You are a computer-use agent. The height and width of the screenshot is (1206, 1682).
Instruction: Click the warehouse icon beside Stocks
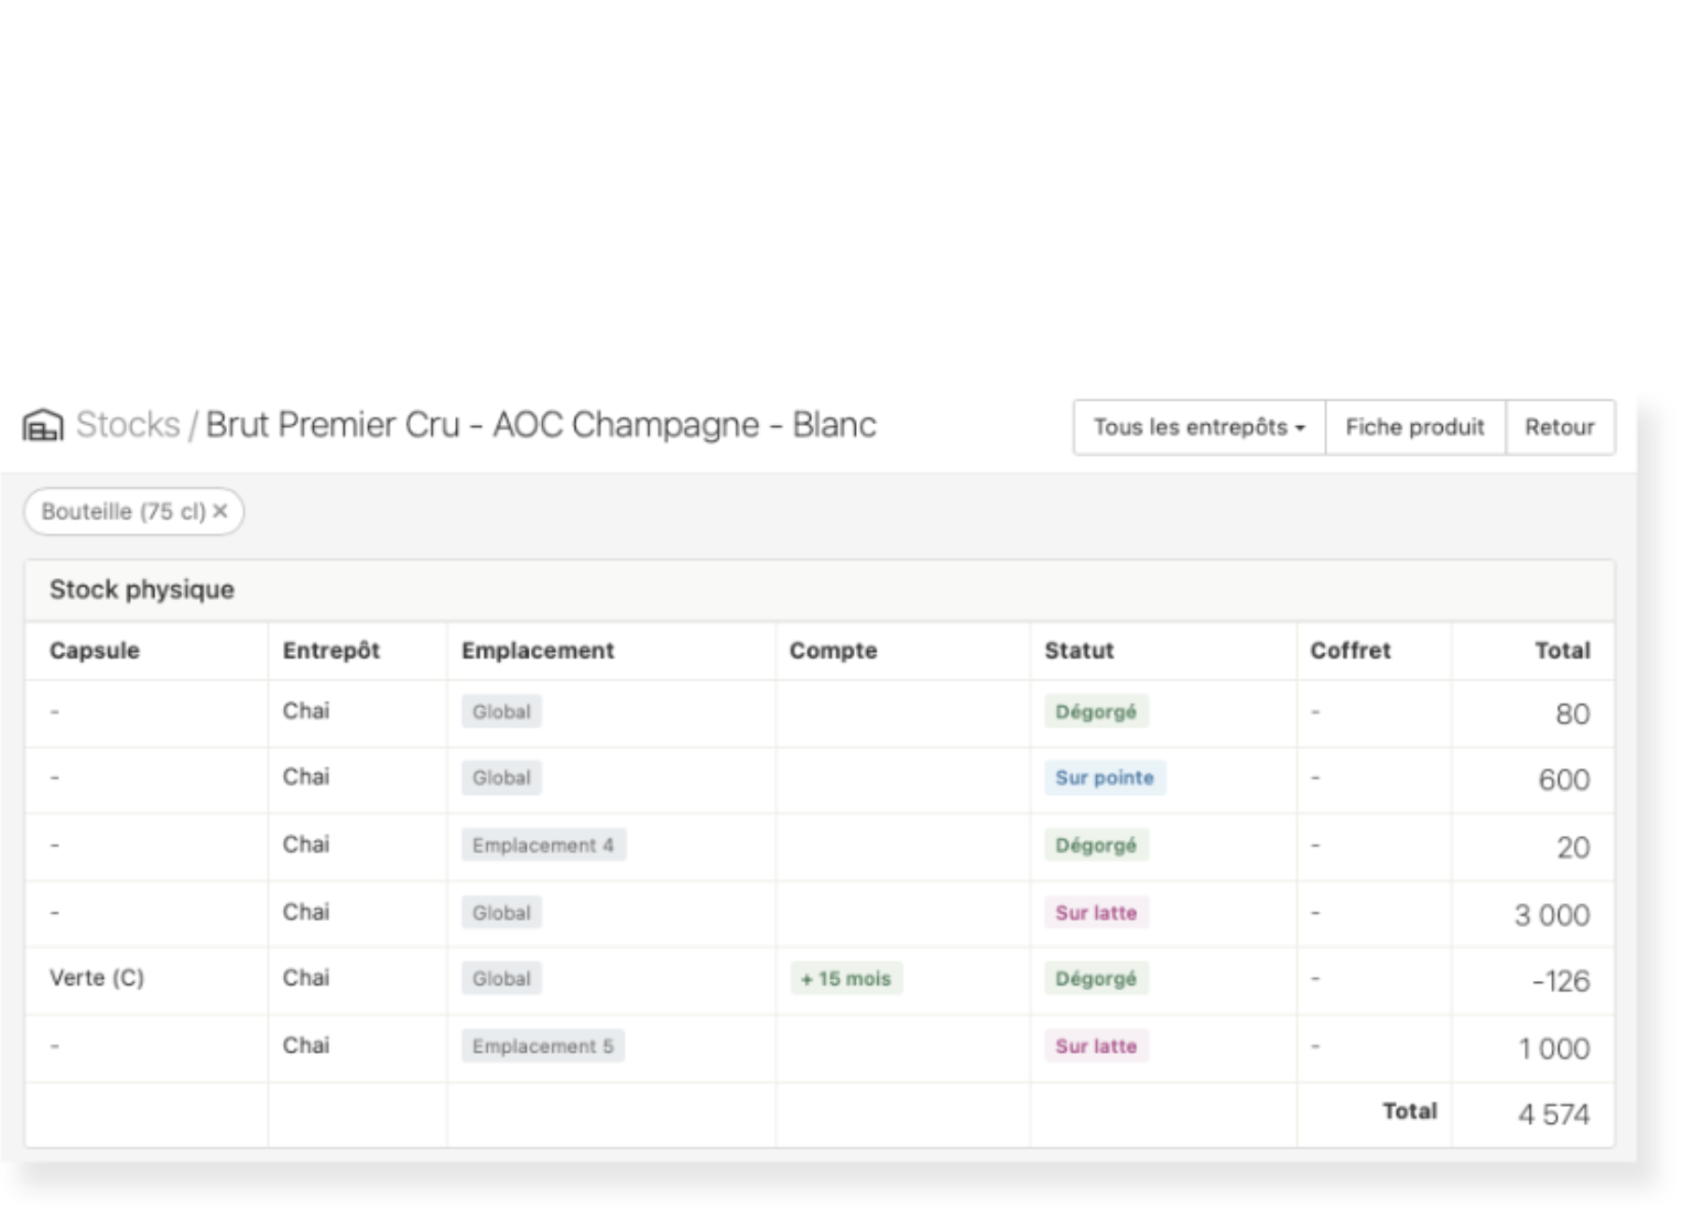pyautogui.click(x=43, y=425)
